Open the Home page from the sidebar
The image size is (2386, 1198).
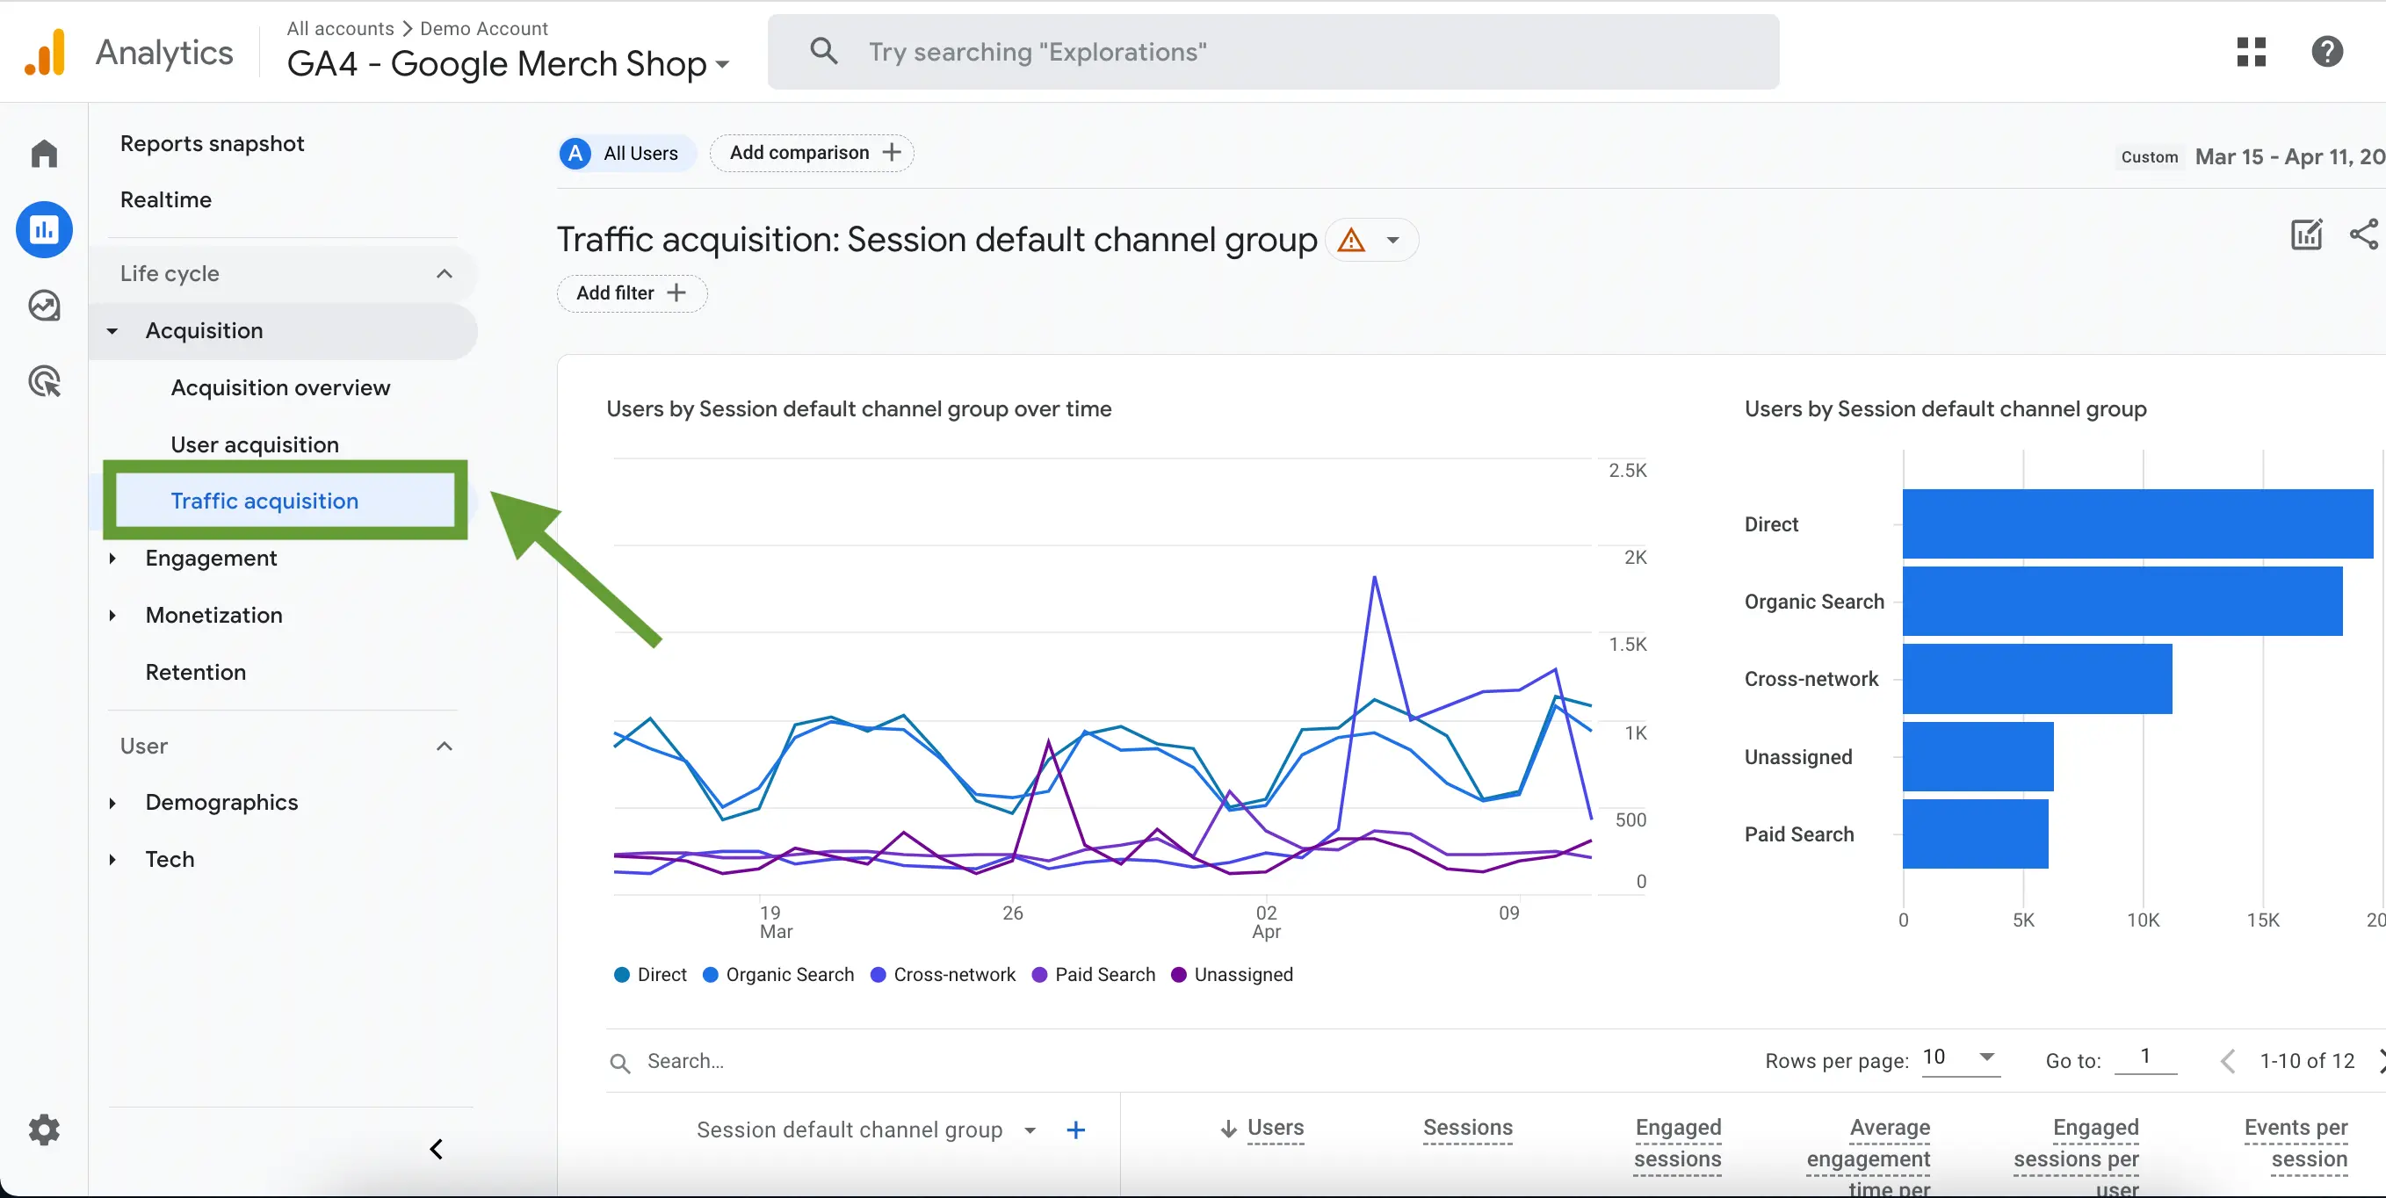[x=44, y=153]
